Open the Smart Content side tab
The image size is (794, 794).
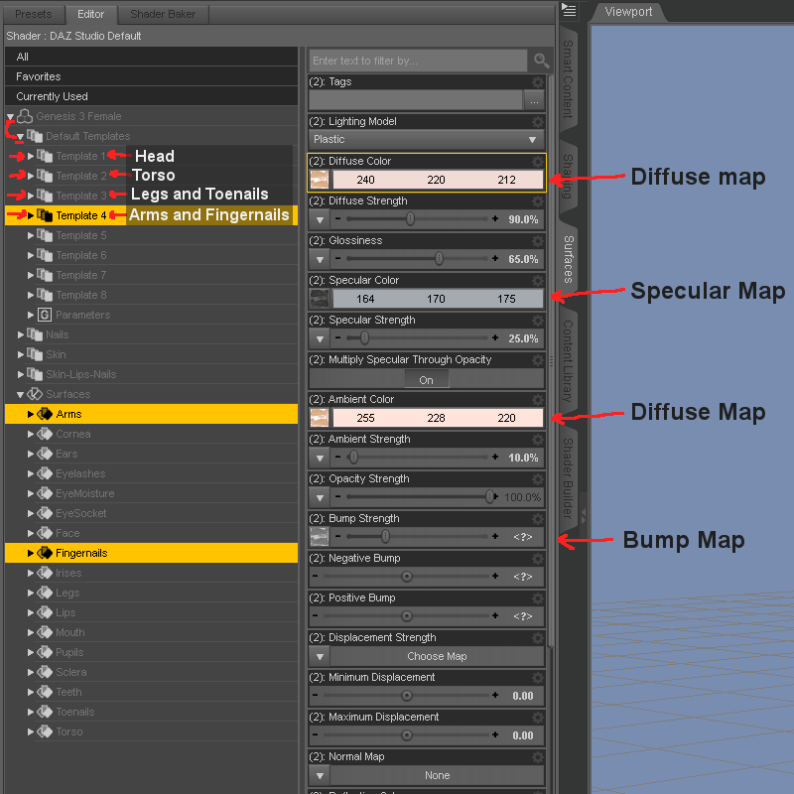[568, 79]
